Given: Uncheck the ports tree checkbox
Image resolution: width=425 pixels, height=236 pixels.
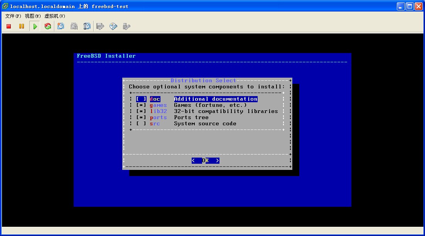Looking at the screenshot, I should coord(141,117).
